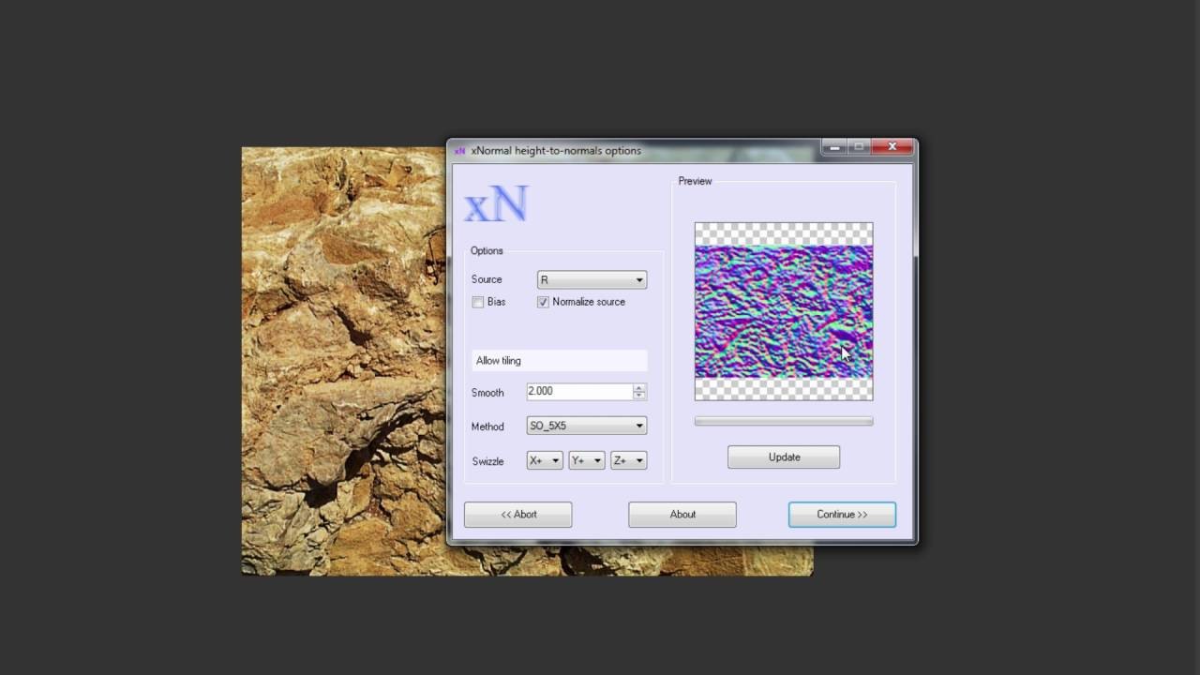Click the xN title bar icon

459,151
